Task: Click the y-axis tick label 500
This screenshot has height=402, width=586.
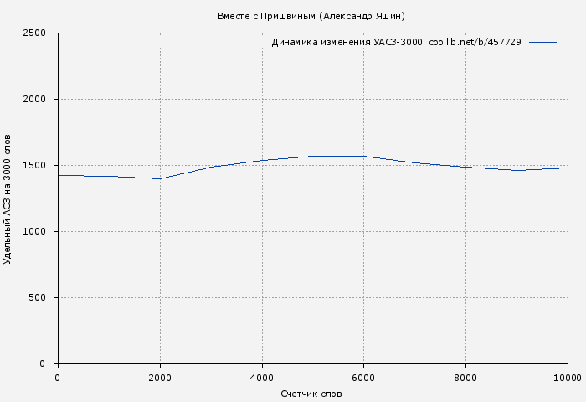Action: 43,298
